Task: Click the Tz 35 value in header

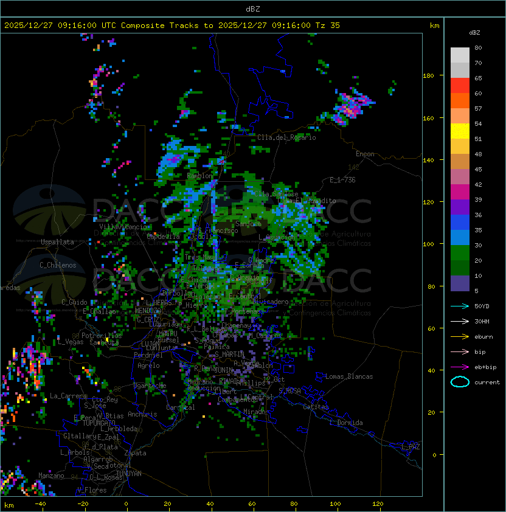Action: pyautogui.click(x=328, y=26)
